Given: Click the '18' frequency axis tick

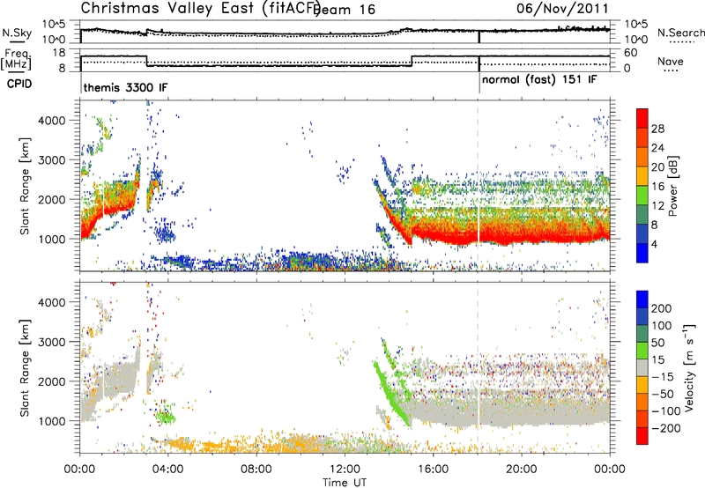Looking at the screenshot, I should pos(59,53).
